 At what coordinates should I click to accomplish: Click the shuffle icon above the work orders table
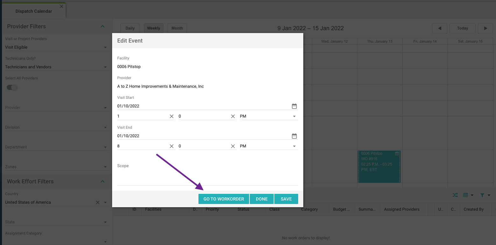tap(455, 195)
